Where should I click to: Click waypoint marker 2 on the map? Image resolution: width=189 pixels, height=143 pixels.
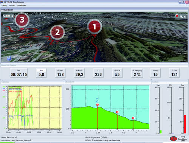[57, 32]
